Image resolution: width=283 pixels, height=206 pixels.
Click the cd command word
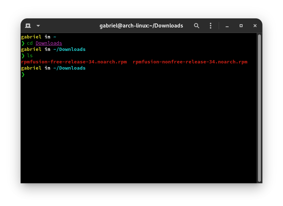(x=30, y=43)
